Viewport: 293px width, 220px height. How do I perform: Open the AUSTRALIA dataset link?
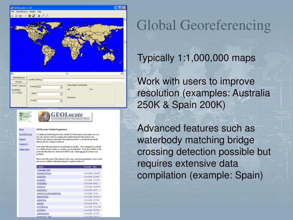(42, 207)
